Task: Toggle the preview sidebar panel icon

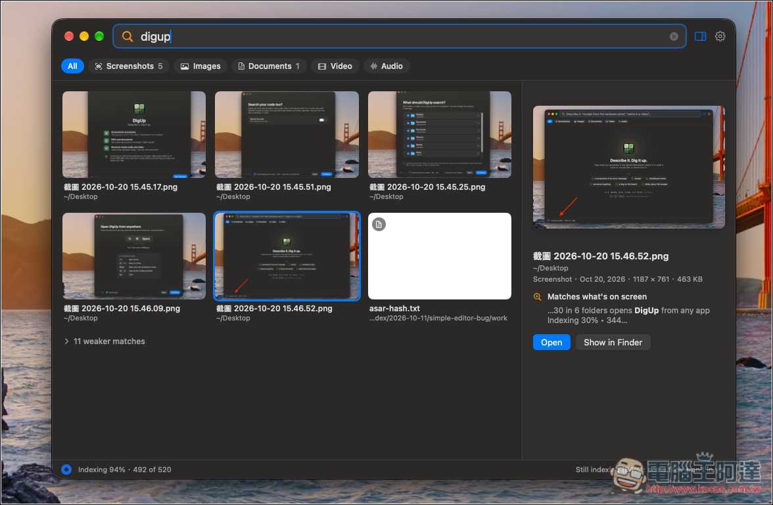Action: click(700, 37)
